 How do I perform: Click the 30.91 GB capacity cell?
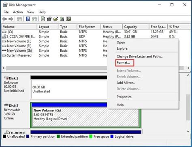(130, 32)
